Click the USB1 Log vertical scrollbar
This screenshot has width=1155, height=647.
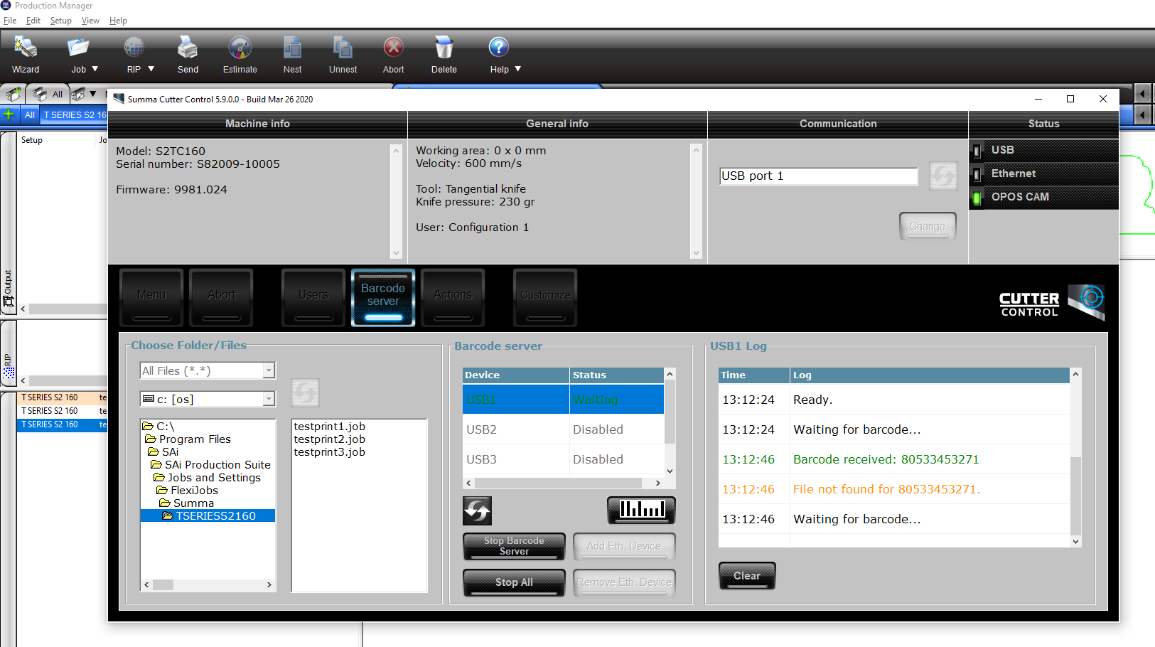[x=1075, y=458]
